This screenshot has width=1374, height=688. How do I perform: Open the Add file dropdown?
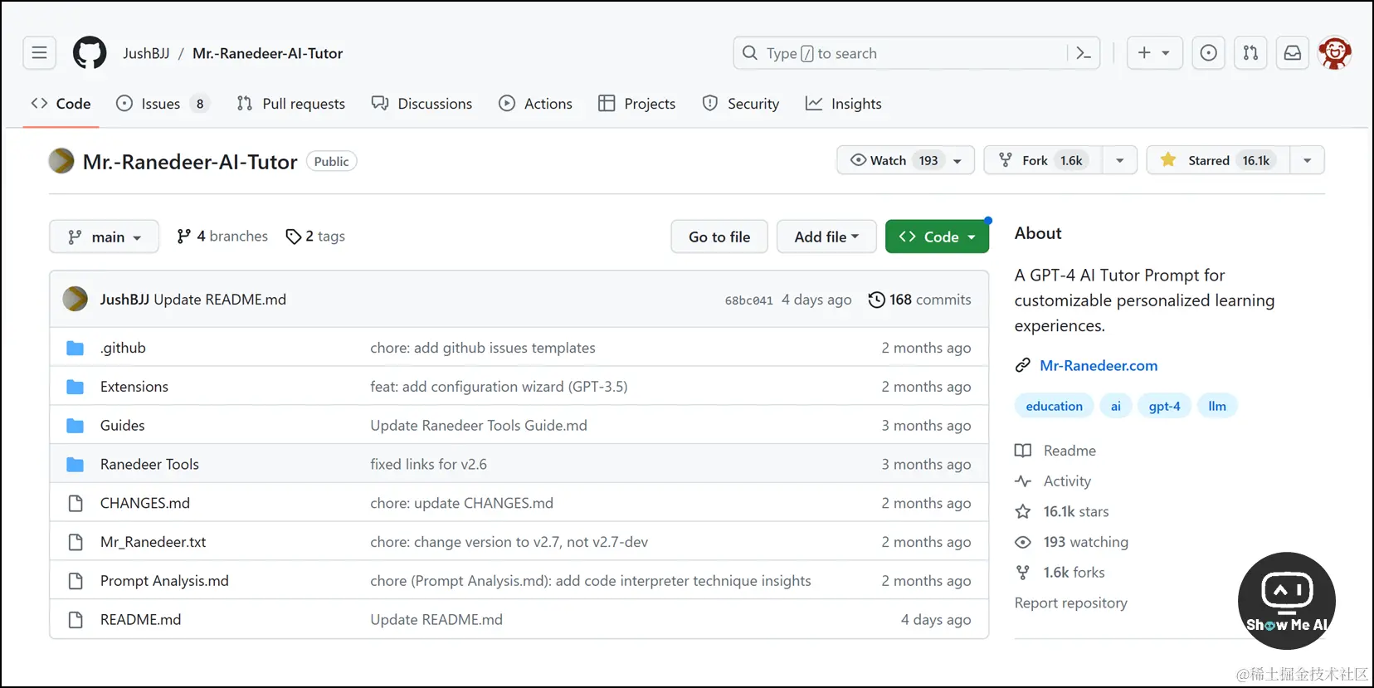[826, 237]
